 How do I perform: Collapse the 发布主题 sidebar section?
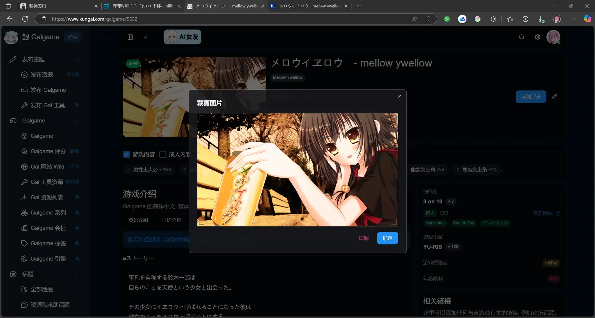coord(77,59)
